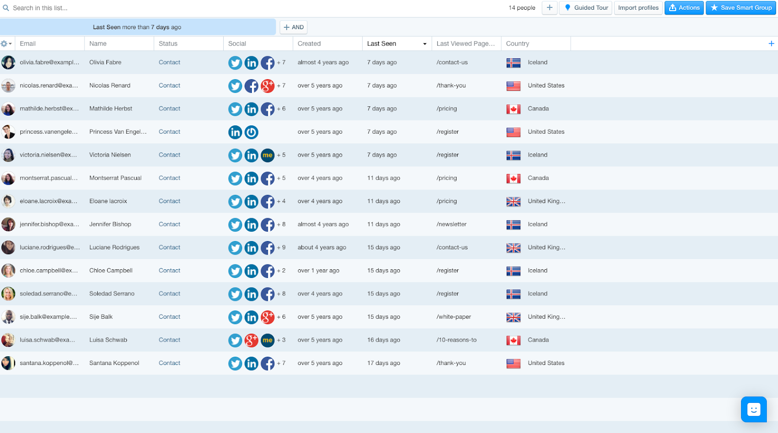Click the plus button next to 14 people
The height and width of the screenshot is (433, 778).
(549, 8)
